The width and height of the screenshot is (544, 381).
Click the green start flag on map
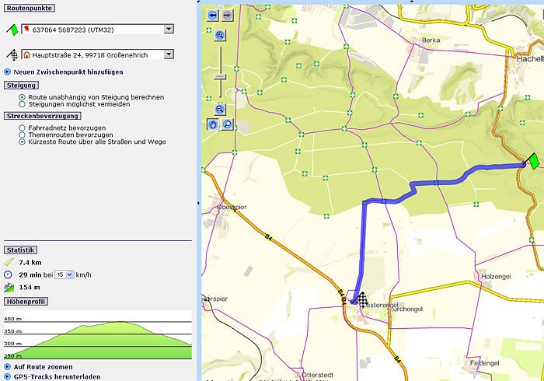[x=532, y=161]
